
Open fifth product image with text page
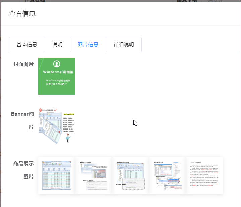(204, 175)
